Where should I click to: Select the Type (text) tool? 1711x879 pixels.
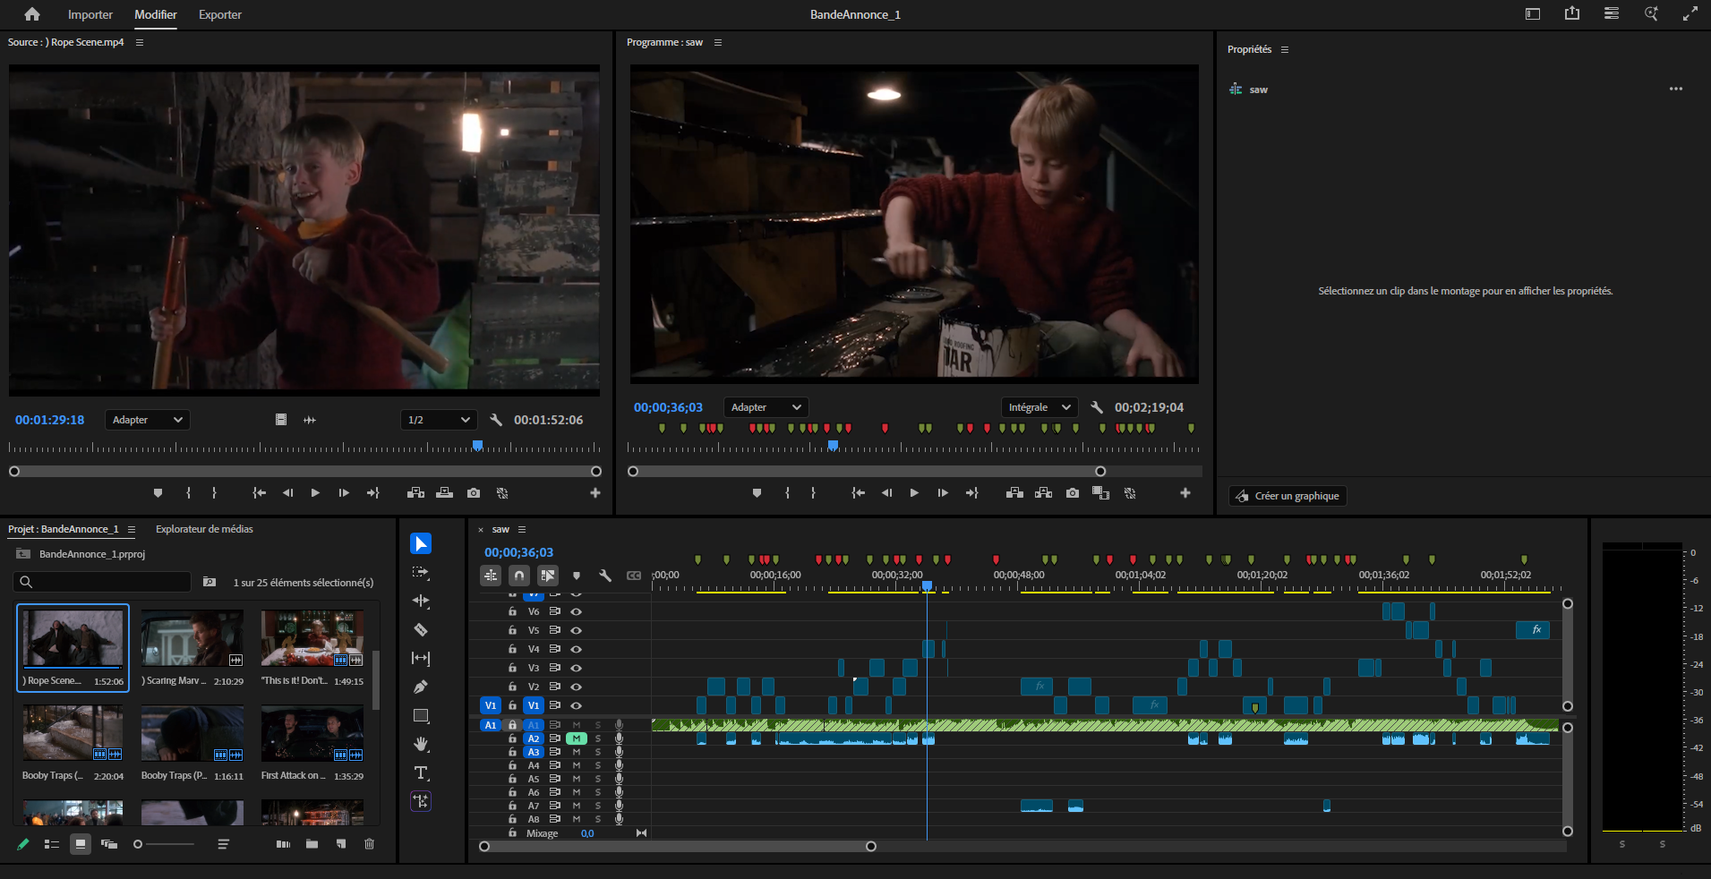pos(420,773)
